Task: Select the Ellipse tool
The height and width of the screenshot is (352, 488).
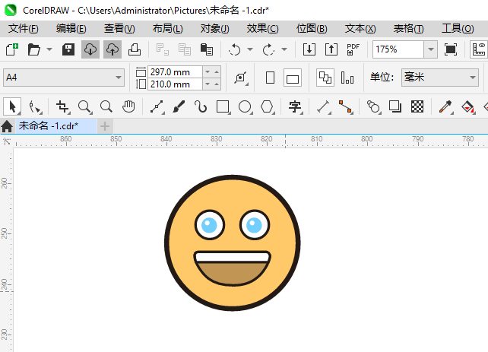Action: tap(245, 106)
